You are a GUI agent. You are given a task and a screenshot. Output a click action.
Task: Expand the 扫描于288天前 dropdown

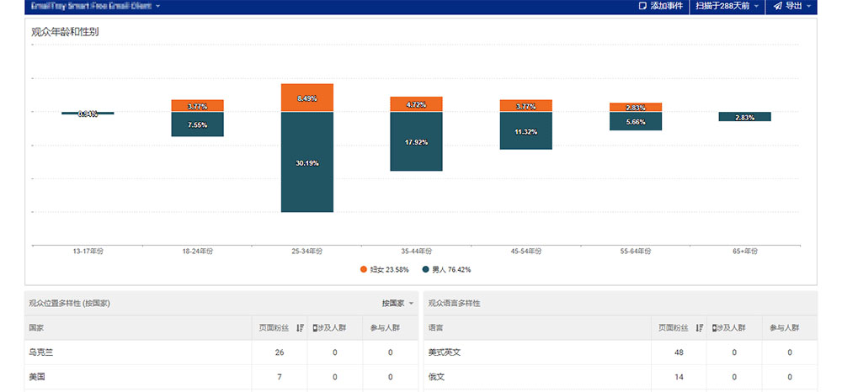tap(727, 6)
